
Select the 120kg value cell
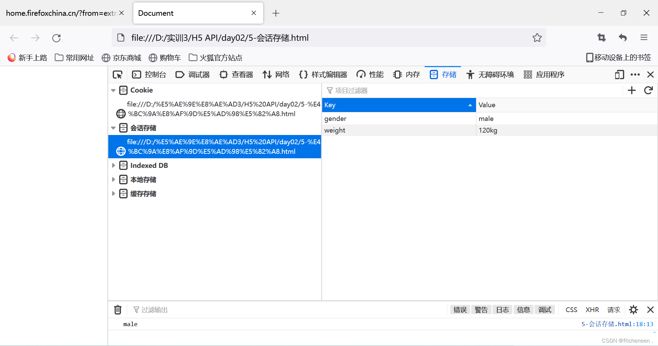coord(567,130)
